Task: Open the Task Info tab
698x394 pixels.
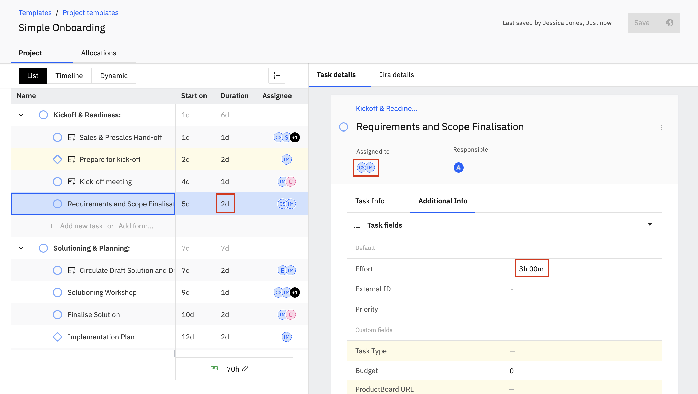Action: pos(370,201)
